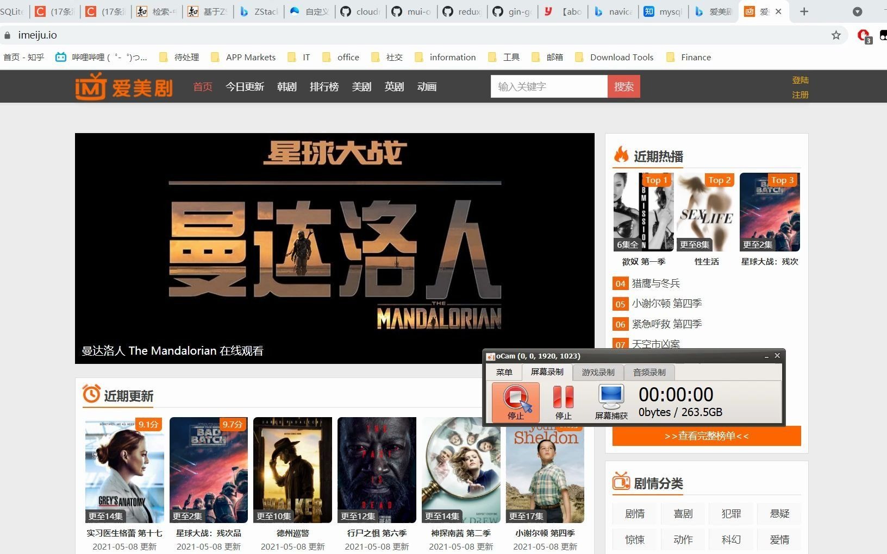
Task: Open 今日更新 navigation item
Action: [245, 87]
